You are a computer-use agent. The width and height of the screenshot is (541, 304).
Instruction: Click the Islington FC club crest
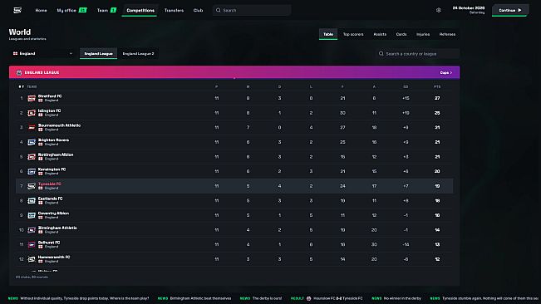pos(32,113)
